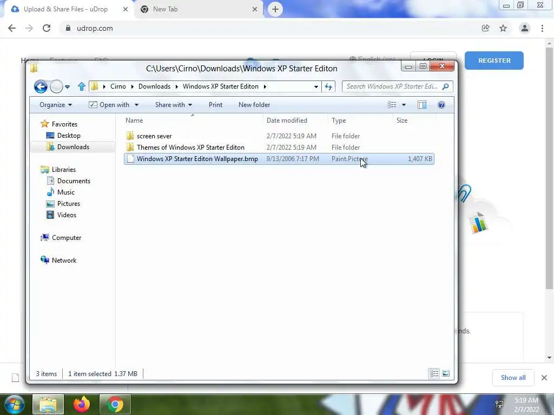Expand arrow after Windows XP Starter Editon breadcrumb
Image resolution: width=554 pixels, height=415 pixels.
point(265,86)
